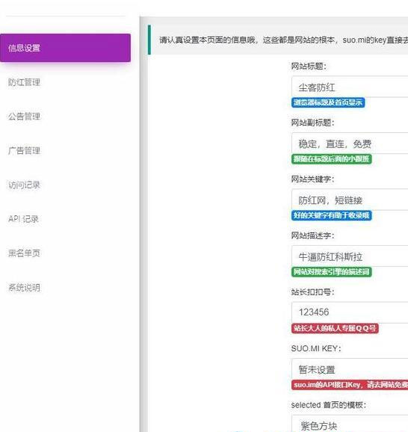This screenshot has width=408, height=432.
Task: View the API 记录 page
Action: point(23,219)
